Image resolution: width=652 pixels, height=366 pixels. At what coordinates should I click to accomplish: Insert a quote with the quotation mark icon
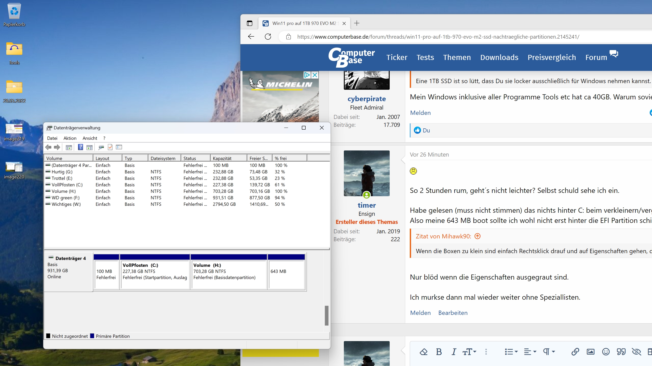click(621, 352)
